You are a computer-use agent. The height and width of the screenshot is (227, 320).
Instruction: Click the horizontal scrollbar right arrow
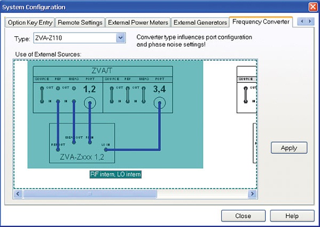tap(252, 194)
